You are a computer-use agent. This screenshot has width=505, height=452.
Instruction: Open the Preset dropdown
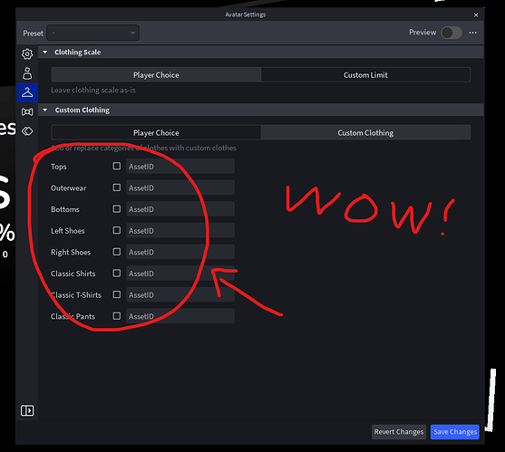pyautogui.click(x=93, y=33)
